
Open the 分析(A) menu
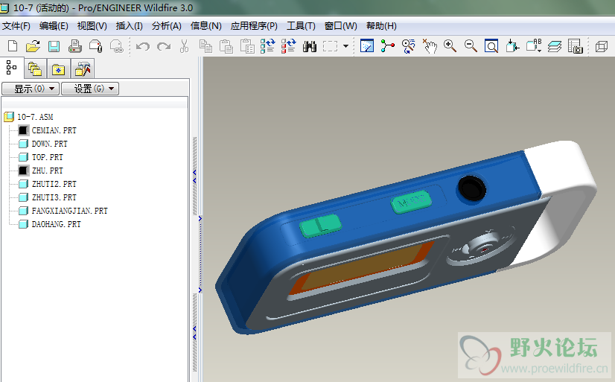click(x=167, y=26)
